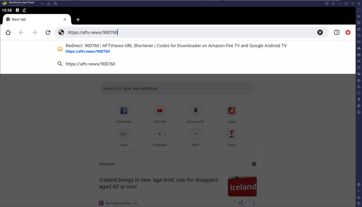This screenshot has height=207, width=362.
Task: Open the Redirect: 900760 AFTVnews suggestion
Action: click(x=178, y=48)
